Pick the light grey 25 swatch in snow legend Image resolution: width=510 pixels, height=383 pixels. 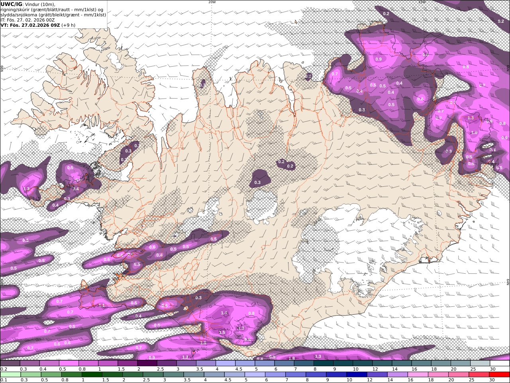click(480, 363)
